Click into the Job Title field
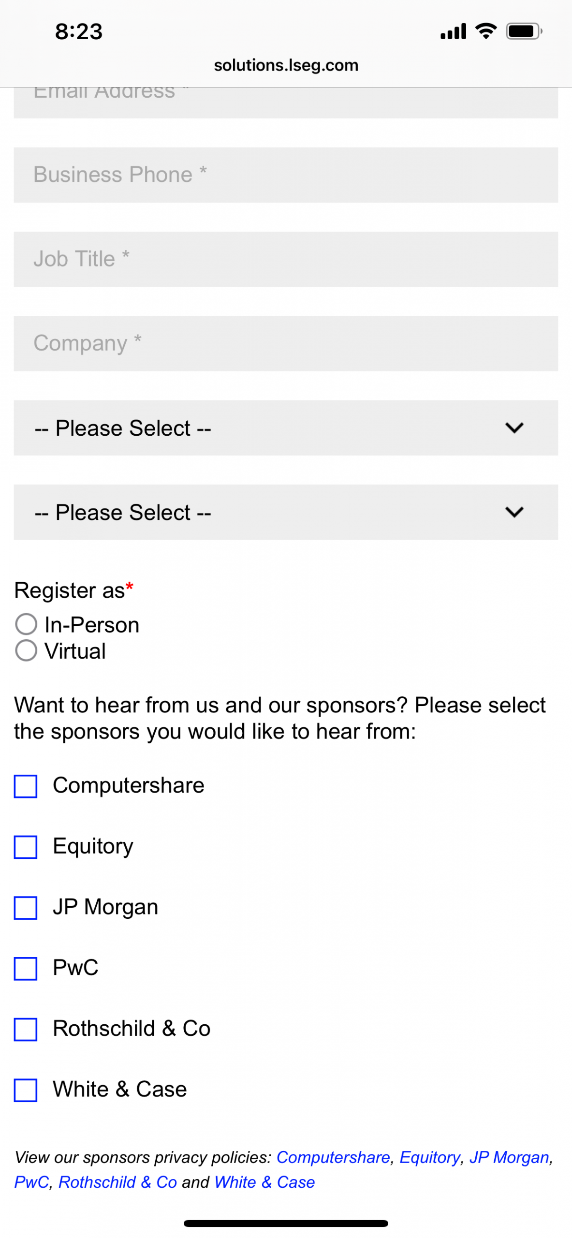The image size is (572, 1238). tap(286, 259)
